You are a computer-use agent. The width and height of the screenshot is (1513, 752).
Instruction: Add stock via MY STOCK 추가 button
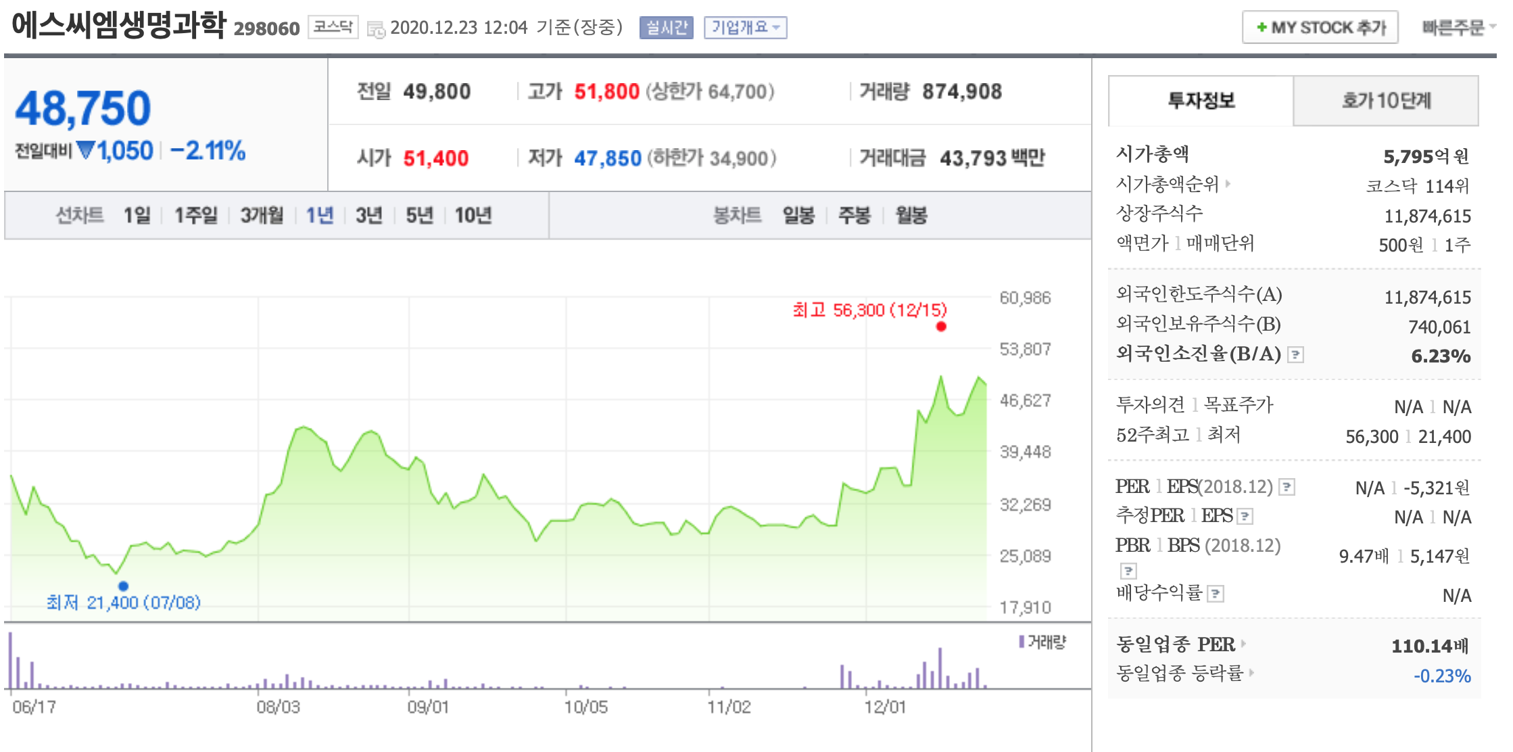tap(1320, 28)
